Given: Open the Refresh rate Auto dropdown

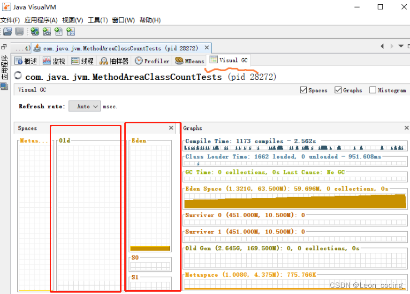Looking at the screenshot, I should [x=84, y=106].
